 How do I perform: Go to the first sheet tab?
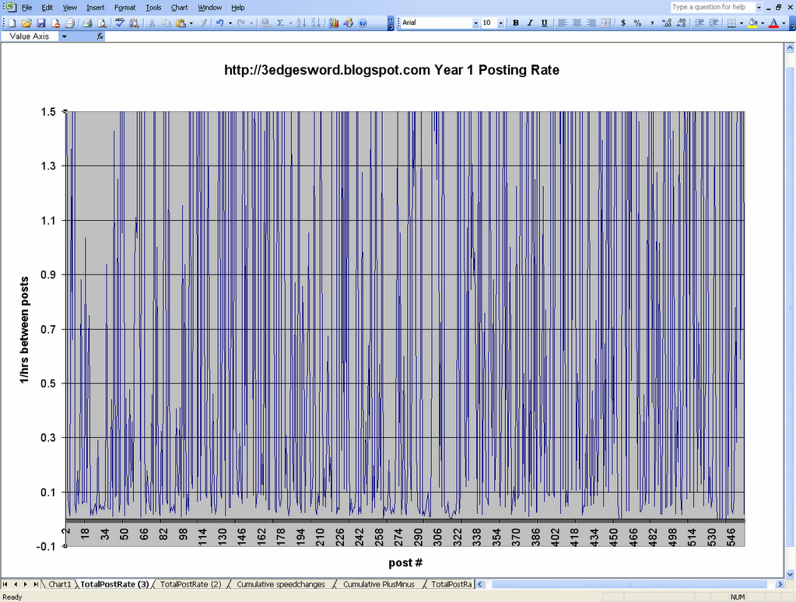pyautogui.click(x=5, y=584)
